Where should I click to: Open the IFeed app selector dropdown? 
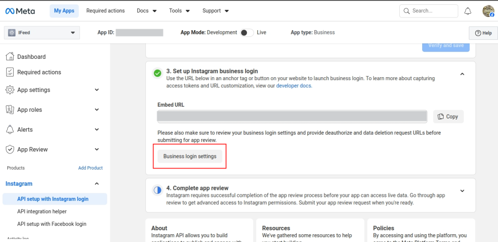[x=42, y=33]
